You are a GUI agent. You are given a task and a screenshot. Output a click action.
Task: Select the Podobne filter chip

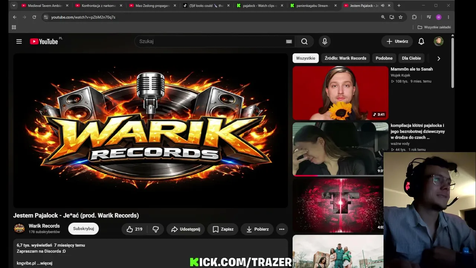coord(384,58)
